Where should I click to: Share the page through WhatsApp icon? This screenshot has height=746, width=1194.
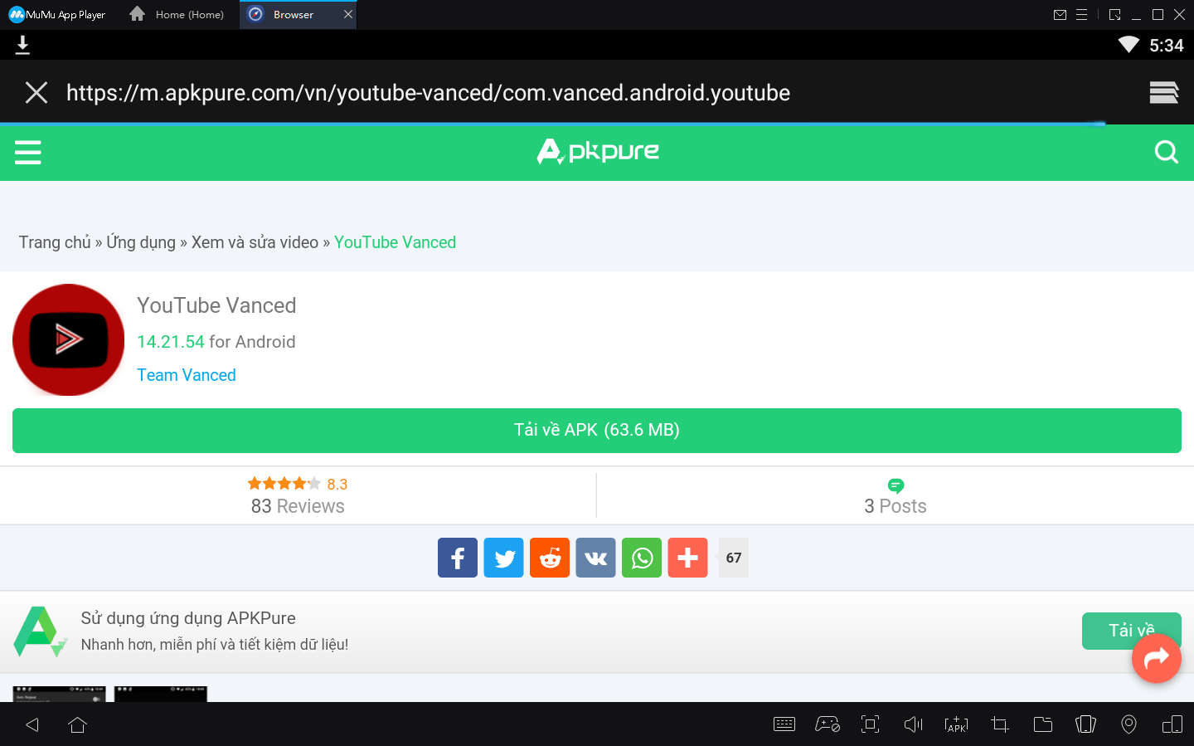642,557
